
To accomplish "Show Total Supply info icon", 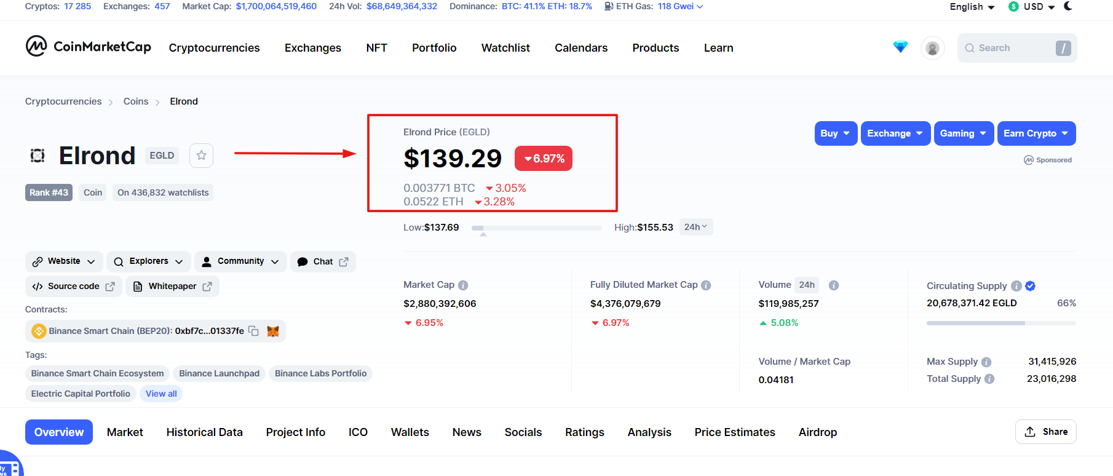I will tap(989, 379).
